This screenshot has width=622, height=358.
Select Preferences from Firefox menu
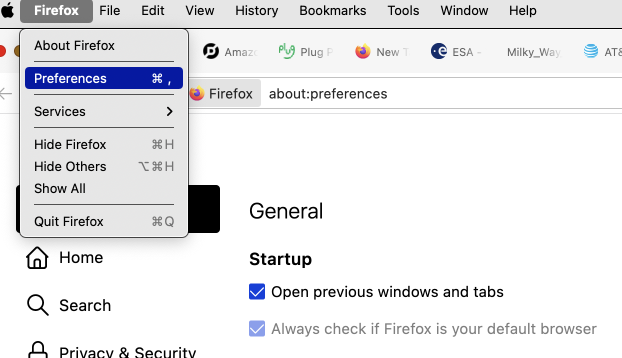point(104,78)
